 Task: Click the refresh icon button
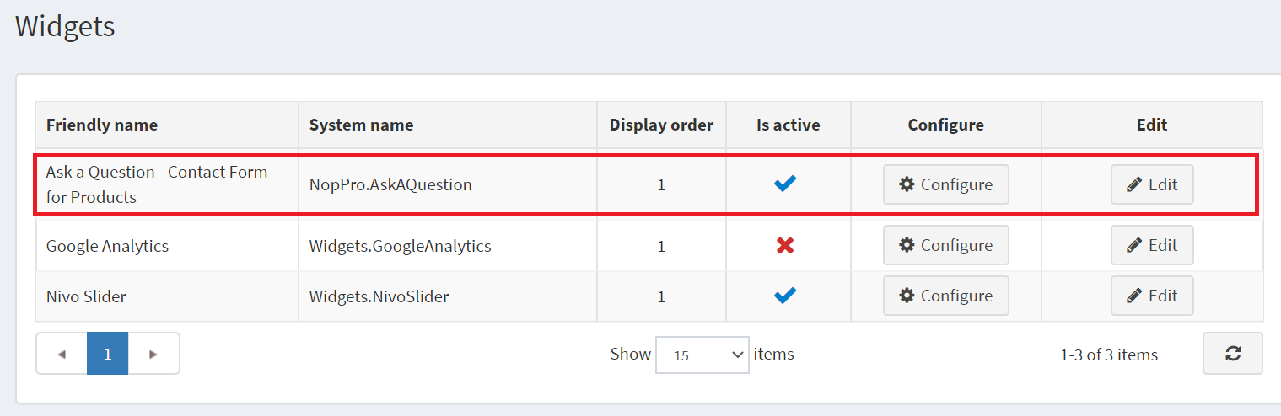point(1232,354)
